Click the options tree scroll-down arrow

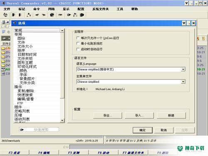click(62, 120)
